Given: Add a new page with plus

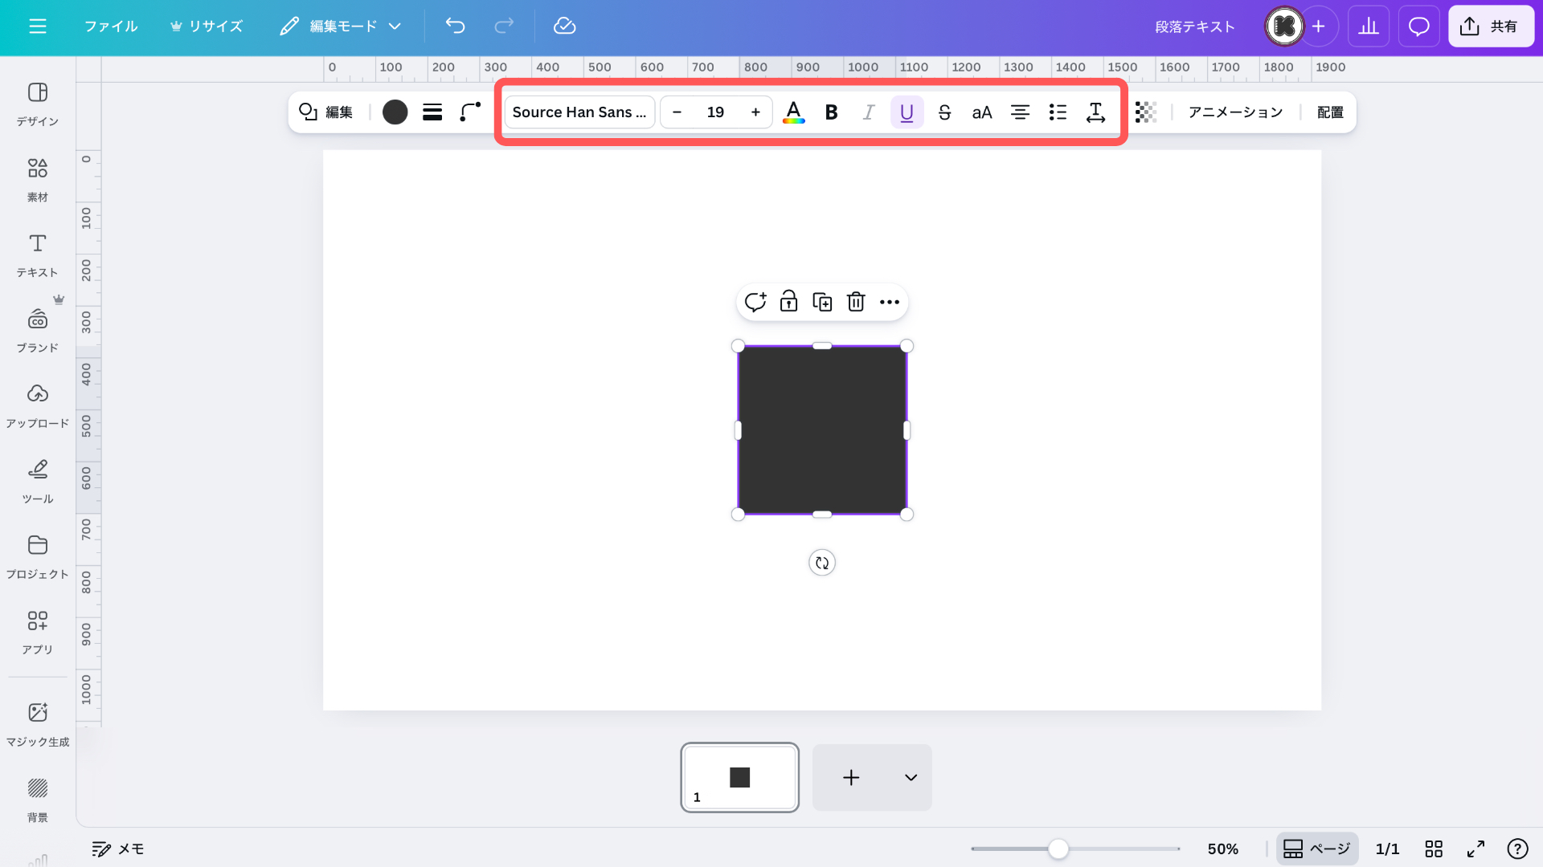Looking at the screenshot, I should (851, 777).
